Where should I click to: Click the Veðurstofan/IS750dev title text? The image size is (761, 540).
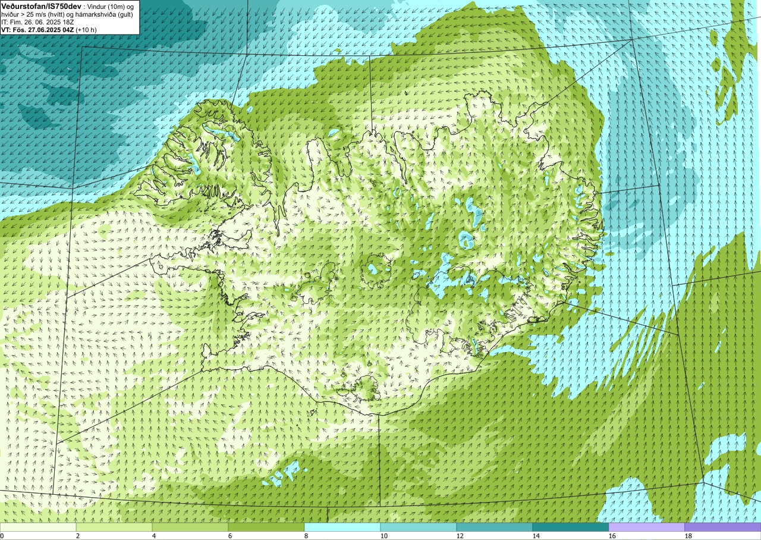click(x=41, y=6)
